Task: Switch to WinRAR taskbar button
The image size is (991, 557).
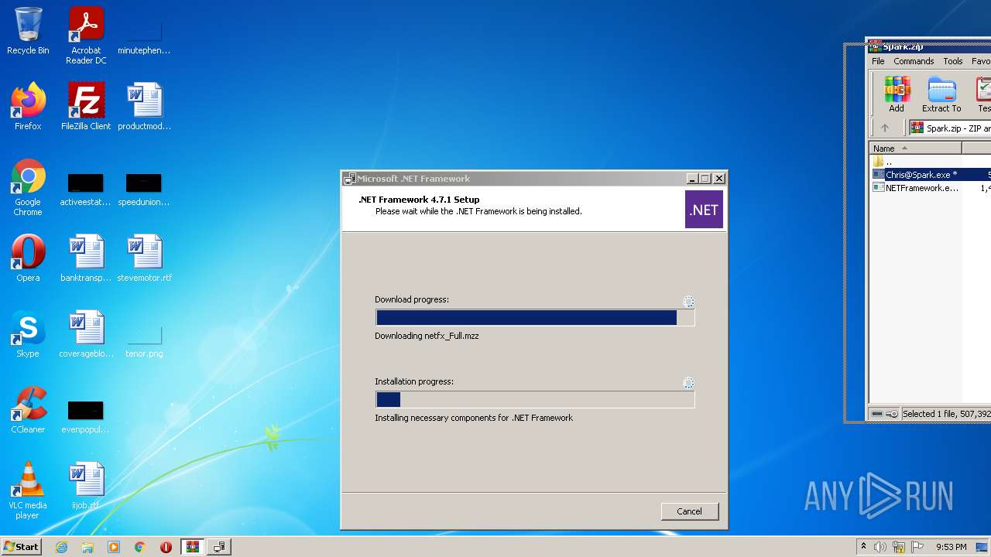Action: click(193, 547)
